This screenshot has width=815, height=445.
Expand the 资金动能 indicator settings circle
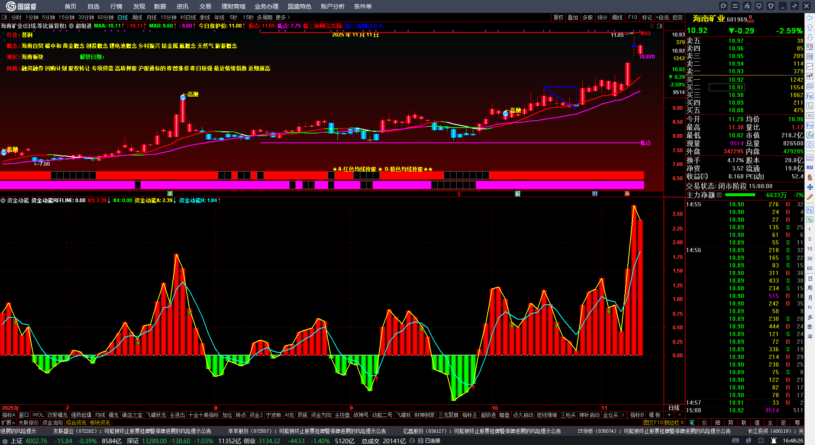pos(3,200)
